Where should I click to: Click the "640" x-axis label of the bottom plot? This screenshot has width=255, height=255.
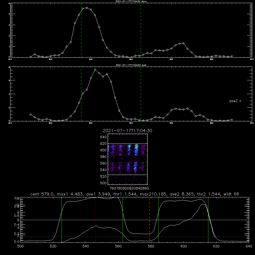pyautogui.click(x=249, y=246)
